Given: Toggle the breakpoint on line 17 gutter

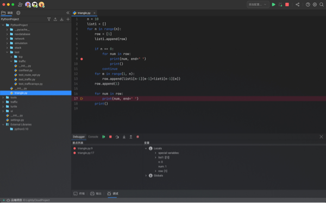Looking at the screenshot, I should coord(81,99).
